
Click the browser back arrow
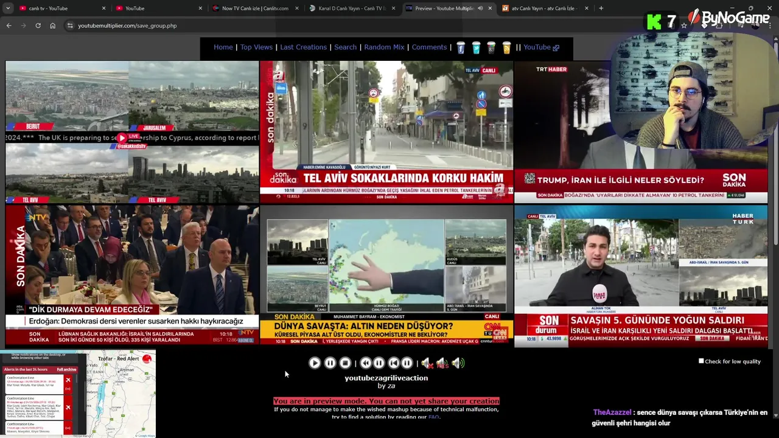[x=9, y=26]
